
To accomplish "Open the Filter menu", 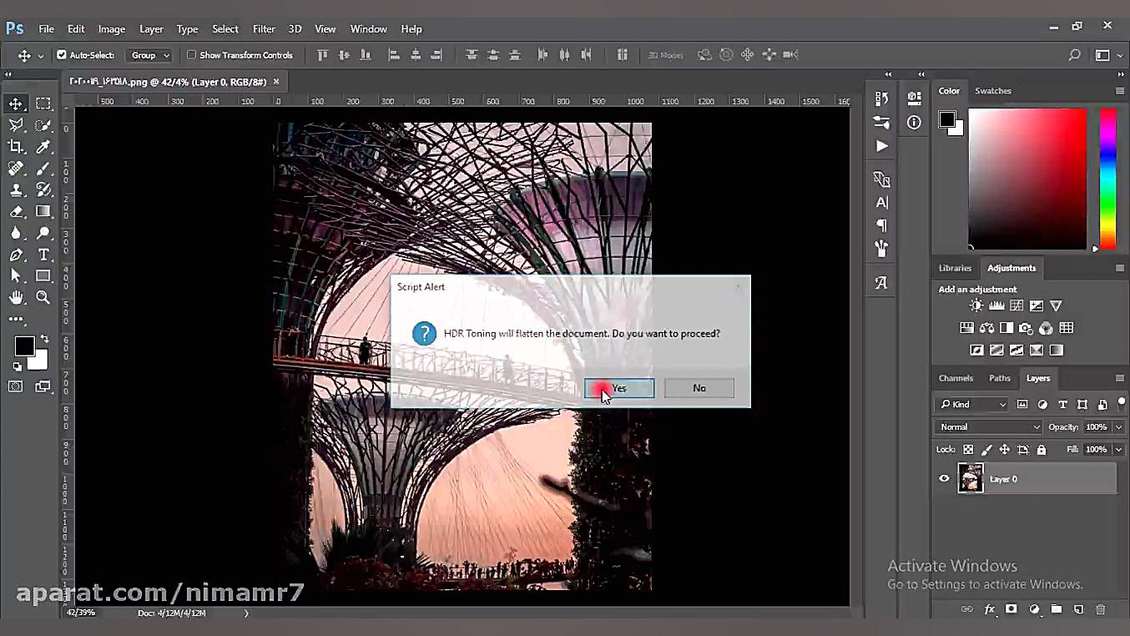I will click(x=264, y=28).
